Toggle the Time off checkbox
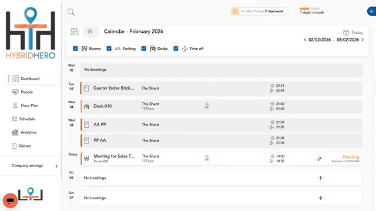This screenshot has width=376, height=211. 176,49
